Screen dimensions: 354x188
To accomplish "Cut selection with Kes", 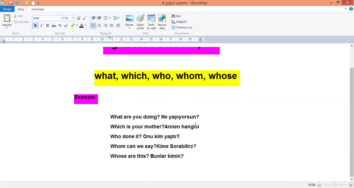I will click(18, 16).
